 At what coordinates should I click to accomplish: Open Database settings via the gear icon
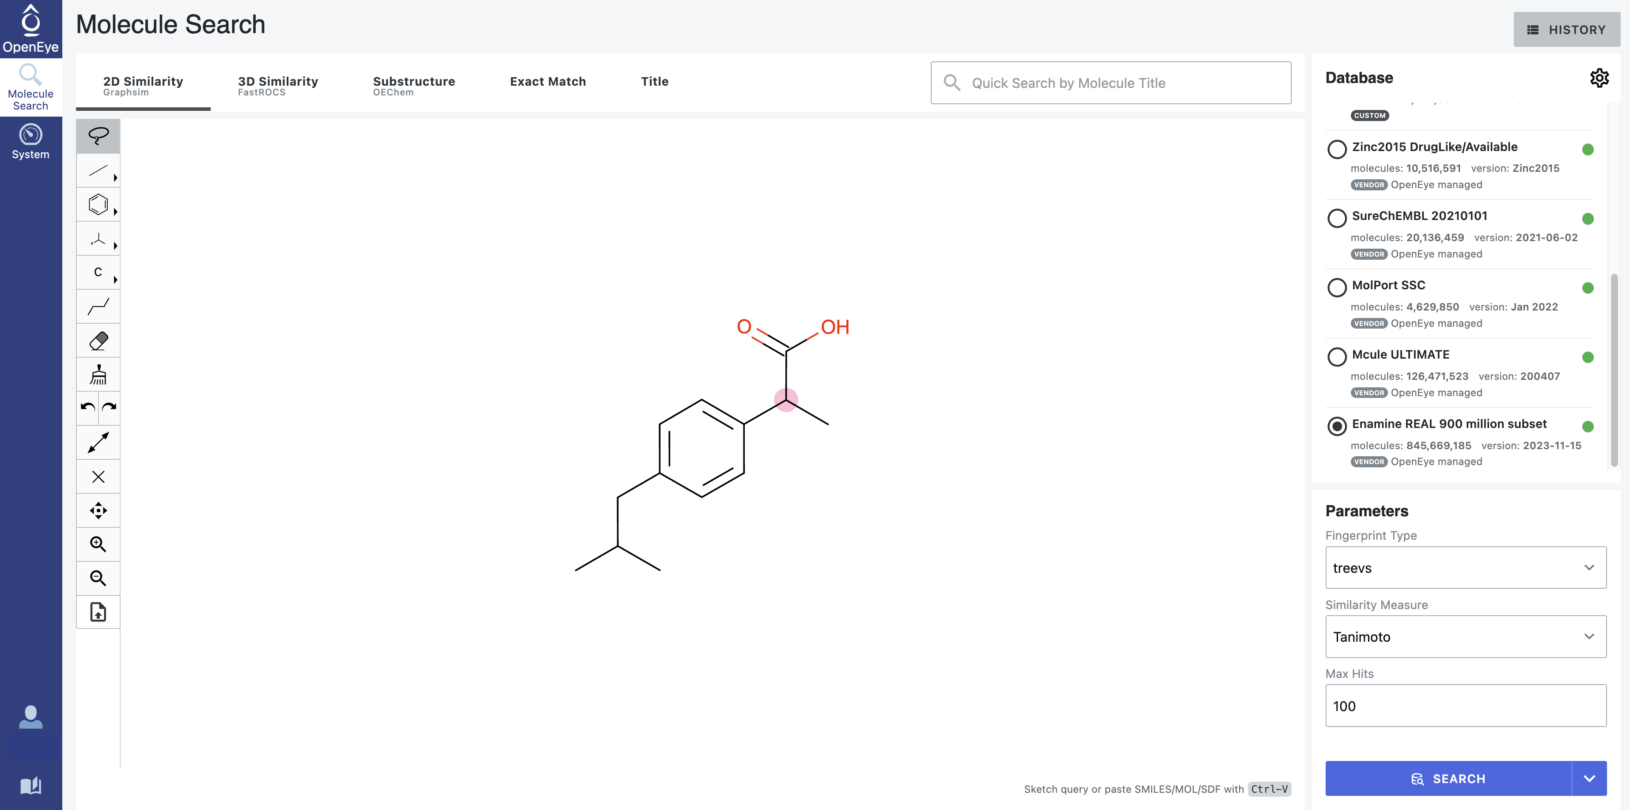[x=1599, y=78]
